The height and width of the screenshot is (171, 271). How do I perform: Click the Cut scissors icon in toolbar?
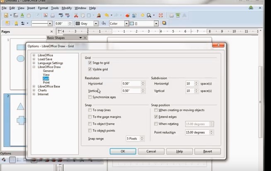[76, 15]
